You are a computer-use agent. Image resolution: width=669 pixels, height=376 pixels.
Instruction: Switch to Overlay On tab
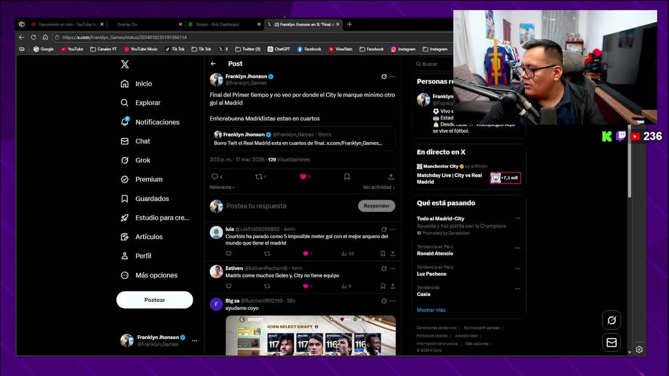[145, 24]
